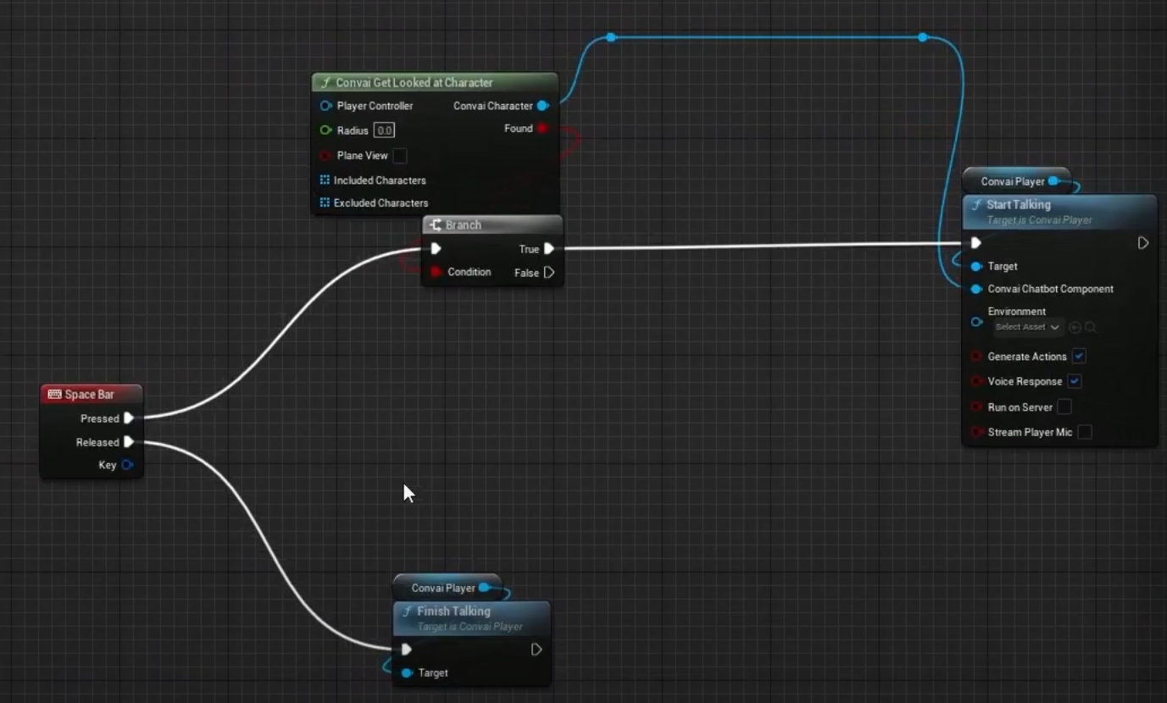Click the Released execution pin on Space Bar

pyautogui.click(x=129, y=442)
